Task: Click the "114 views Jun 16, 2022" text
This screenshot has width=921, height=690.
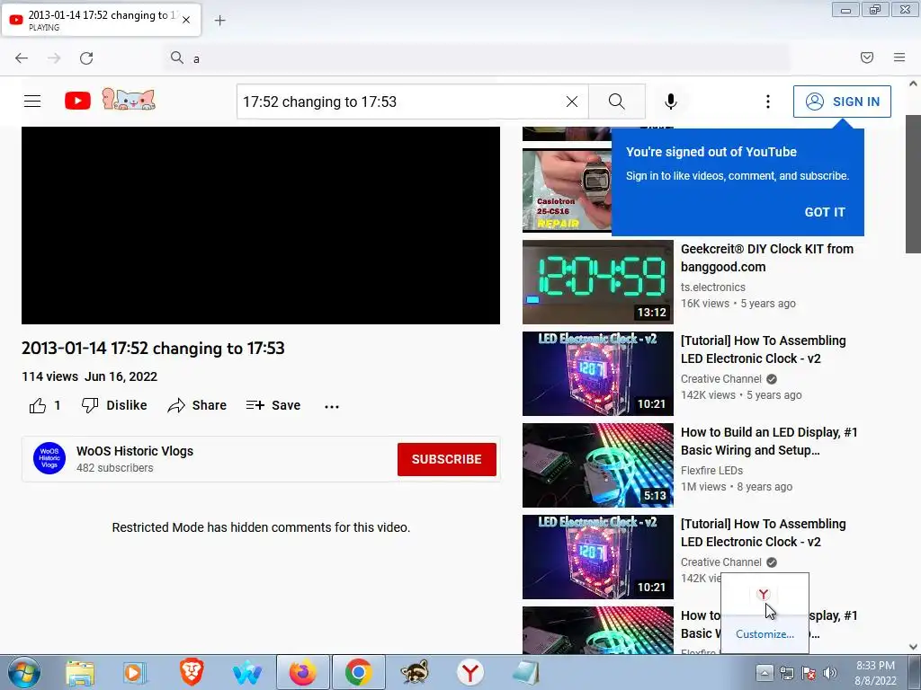Action: pyautogui.click(x=89, y=376)
